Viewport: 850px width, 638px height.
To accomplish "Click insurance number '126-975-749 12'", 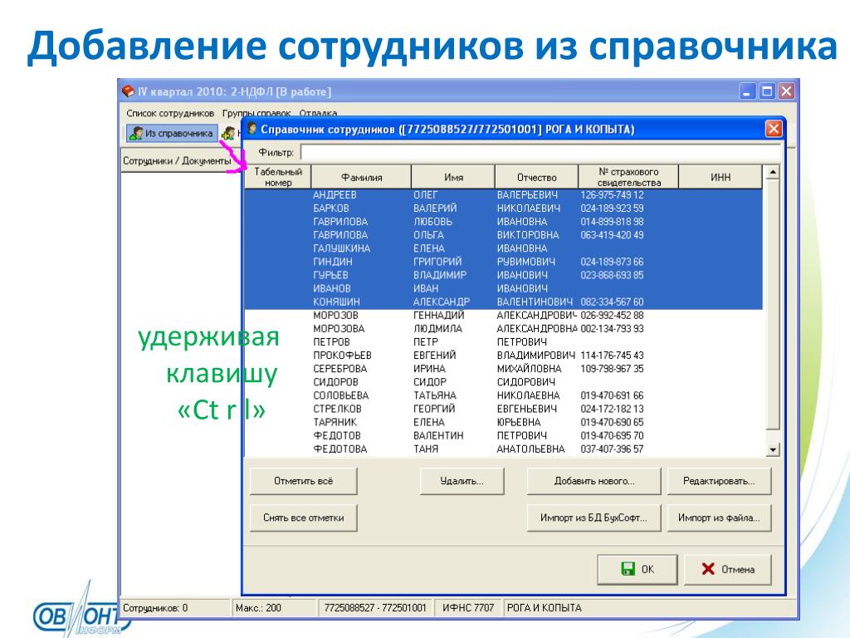I will [x=612, y=194].
